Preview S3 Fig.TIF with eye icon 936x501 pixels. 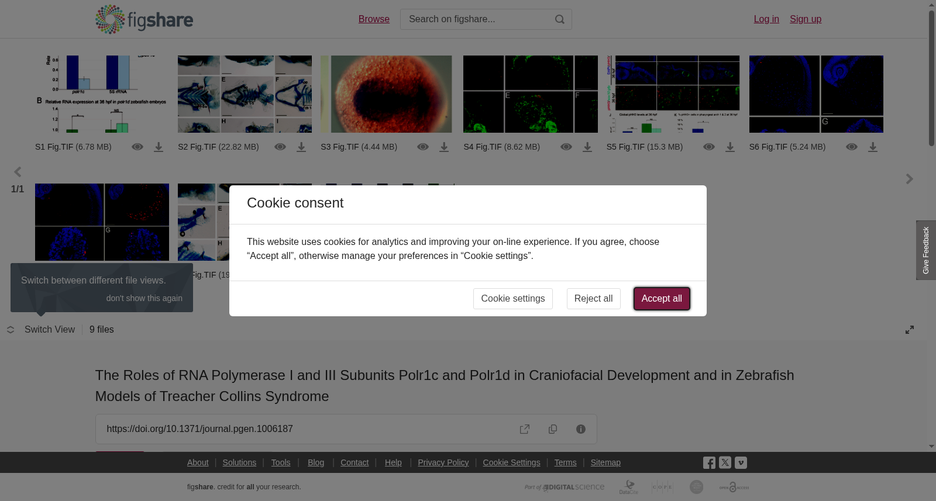pos(423,147)
